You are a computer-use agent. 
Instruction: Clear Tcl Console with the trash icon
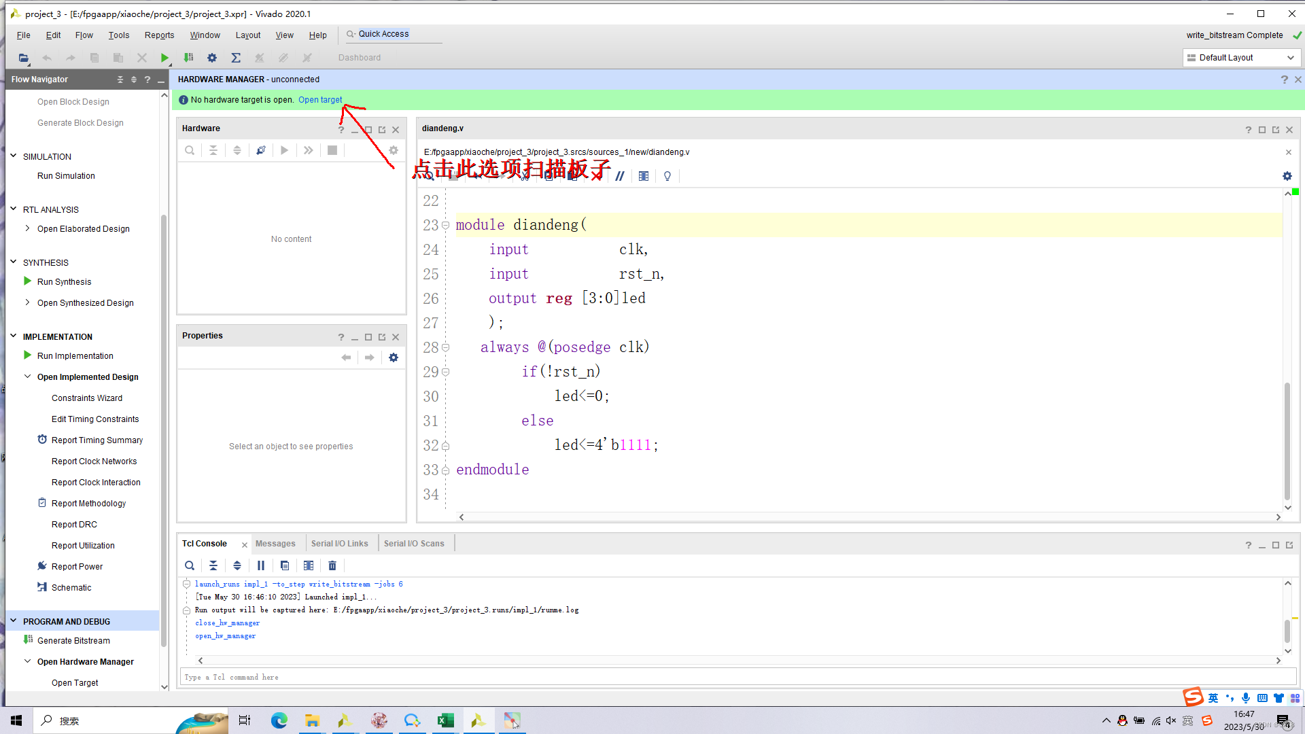pos(332,565)
